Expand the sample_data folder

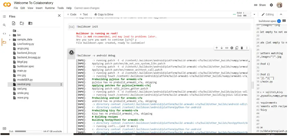(10, 40)
